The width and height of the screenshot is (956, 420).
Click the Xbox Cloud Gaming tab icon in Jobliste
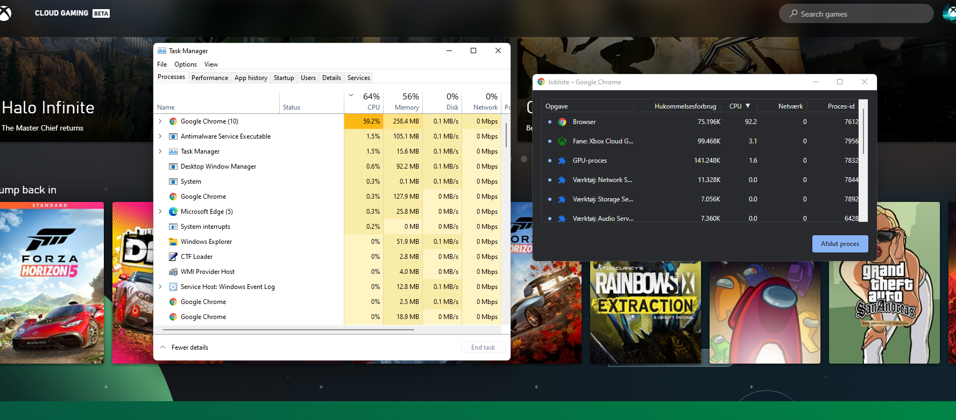562,141
